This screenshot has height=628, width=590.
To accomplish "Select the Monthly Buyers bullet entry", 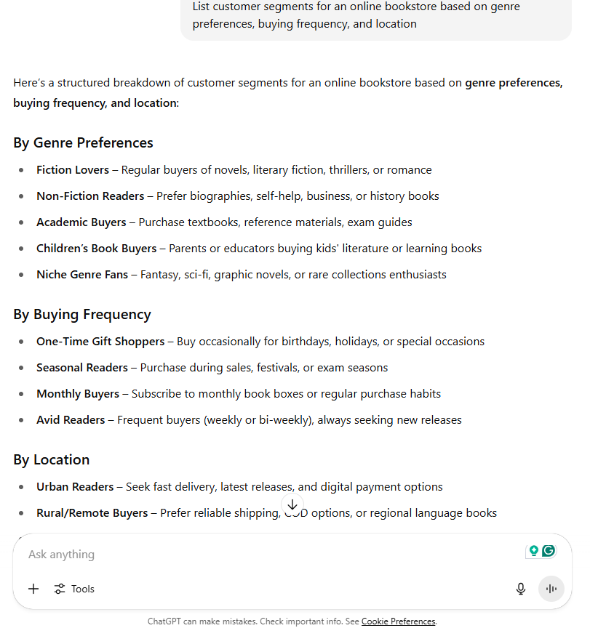I will click(x=78, y=393).
